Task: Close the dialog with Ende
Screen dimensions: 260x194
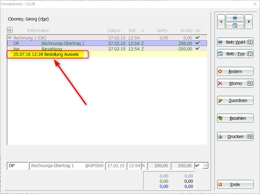Action: pos(235,185)
